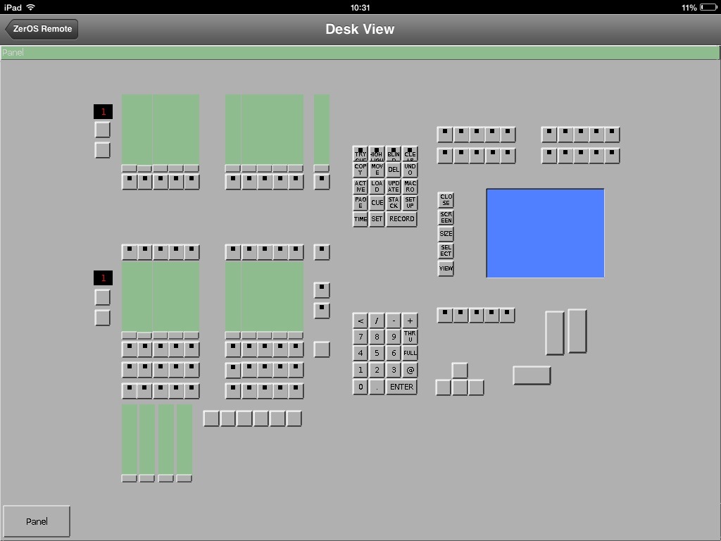721x541 pixels.
Task: Tap the CUE key
Action: pyautogui.click(x=377, y=202)
